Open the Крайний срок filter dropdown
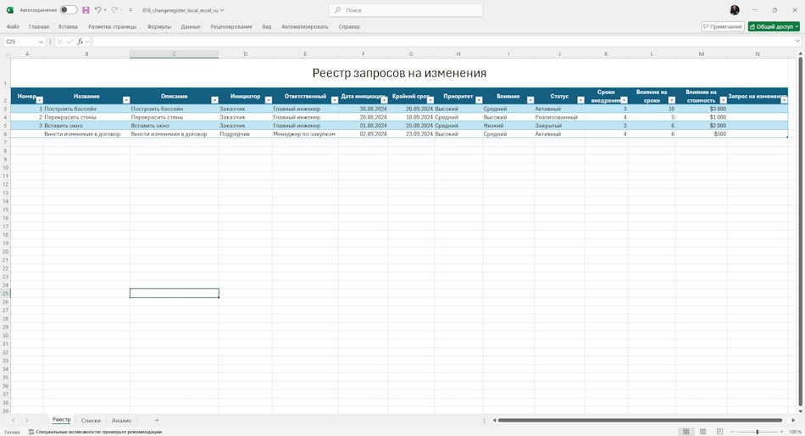Screen dimensions: 805x436 [430, 100]
